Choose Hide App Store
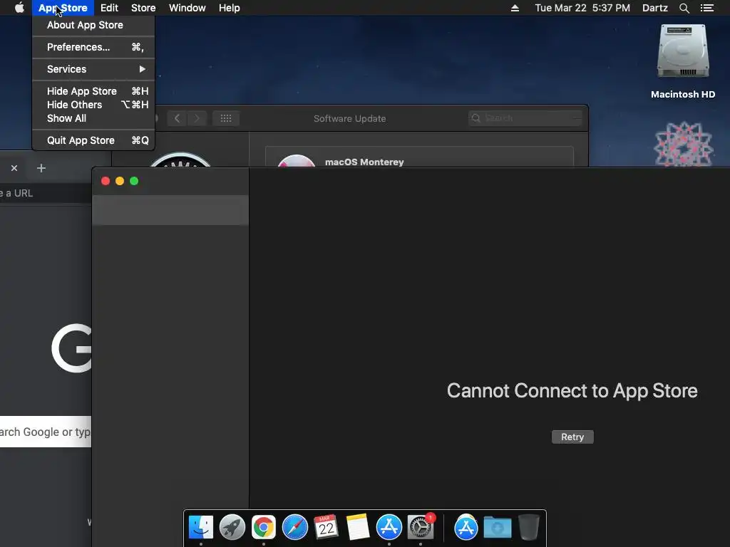Viewport: 730px width, 547px height. click(x=94, y=91)
